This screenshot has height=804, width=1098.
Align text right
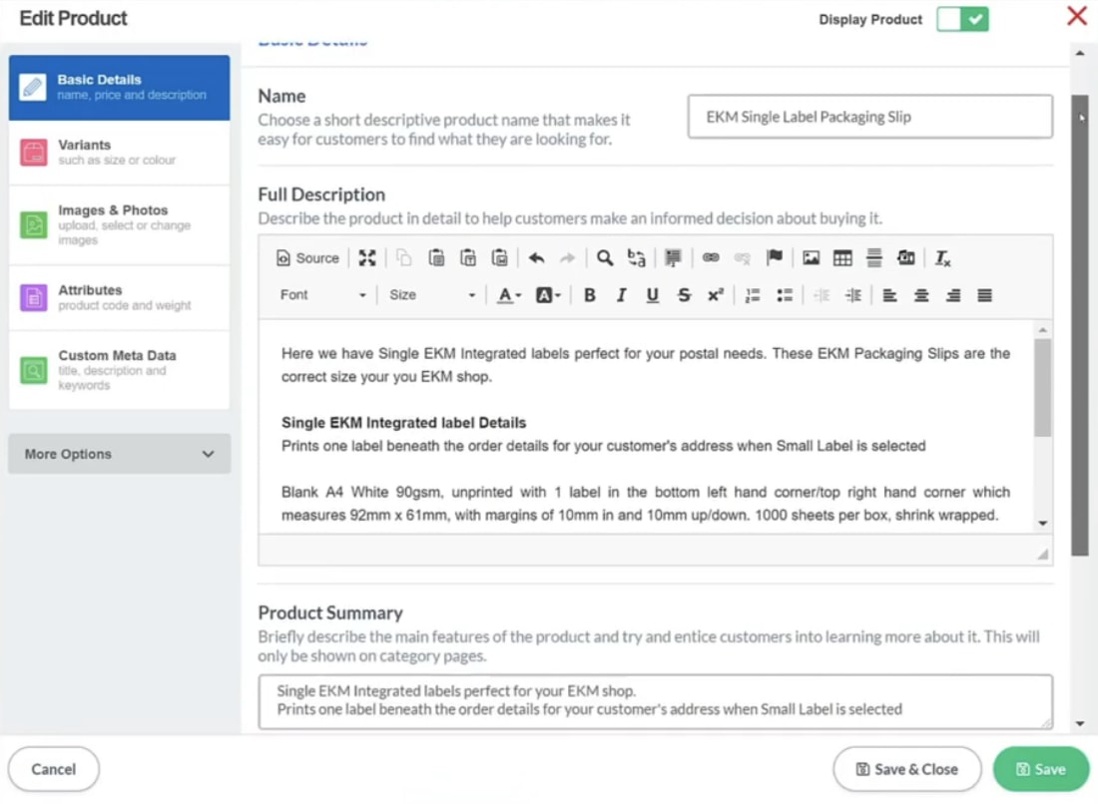(x=953, y=295)
